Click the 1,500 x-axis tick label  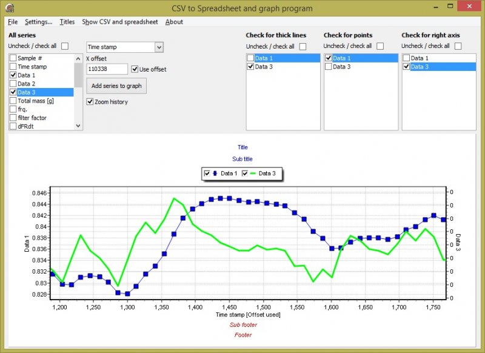click(x=263, y=308)
